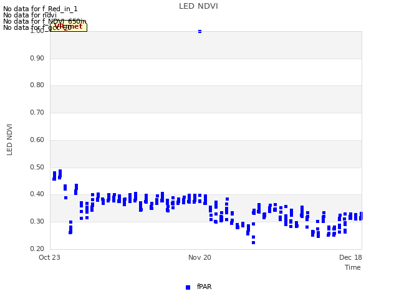The height and width of the screenshot is (299, 399).
Task: Click the 0.20 y-axis tick label
Action: click(x=37, y=249)
